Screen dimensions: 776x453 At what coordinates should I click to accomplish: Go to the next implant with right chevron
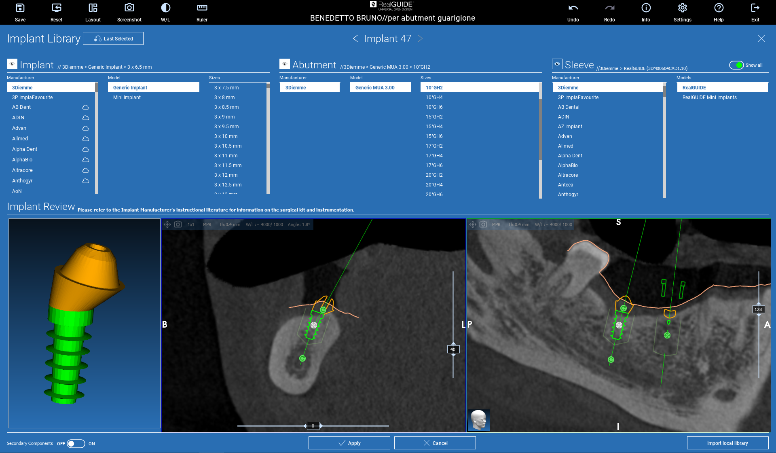pos(420,38)
